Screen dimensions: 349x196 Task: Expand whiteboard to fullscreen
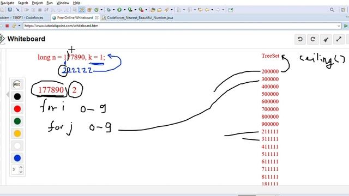(x=339, y=39)
